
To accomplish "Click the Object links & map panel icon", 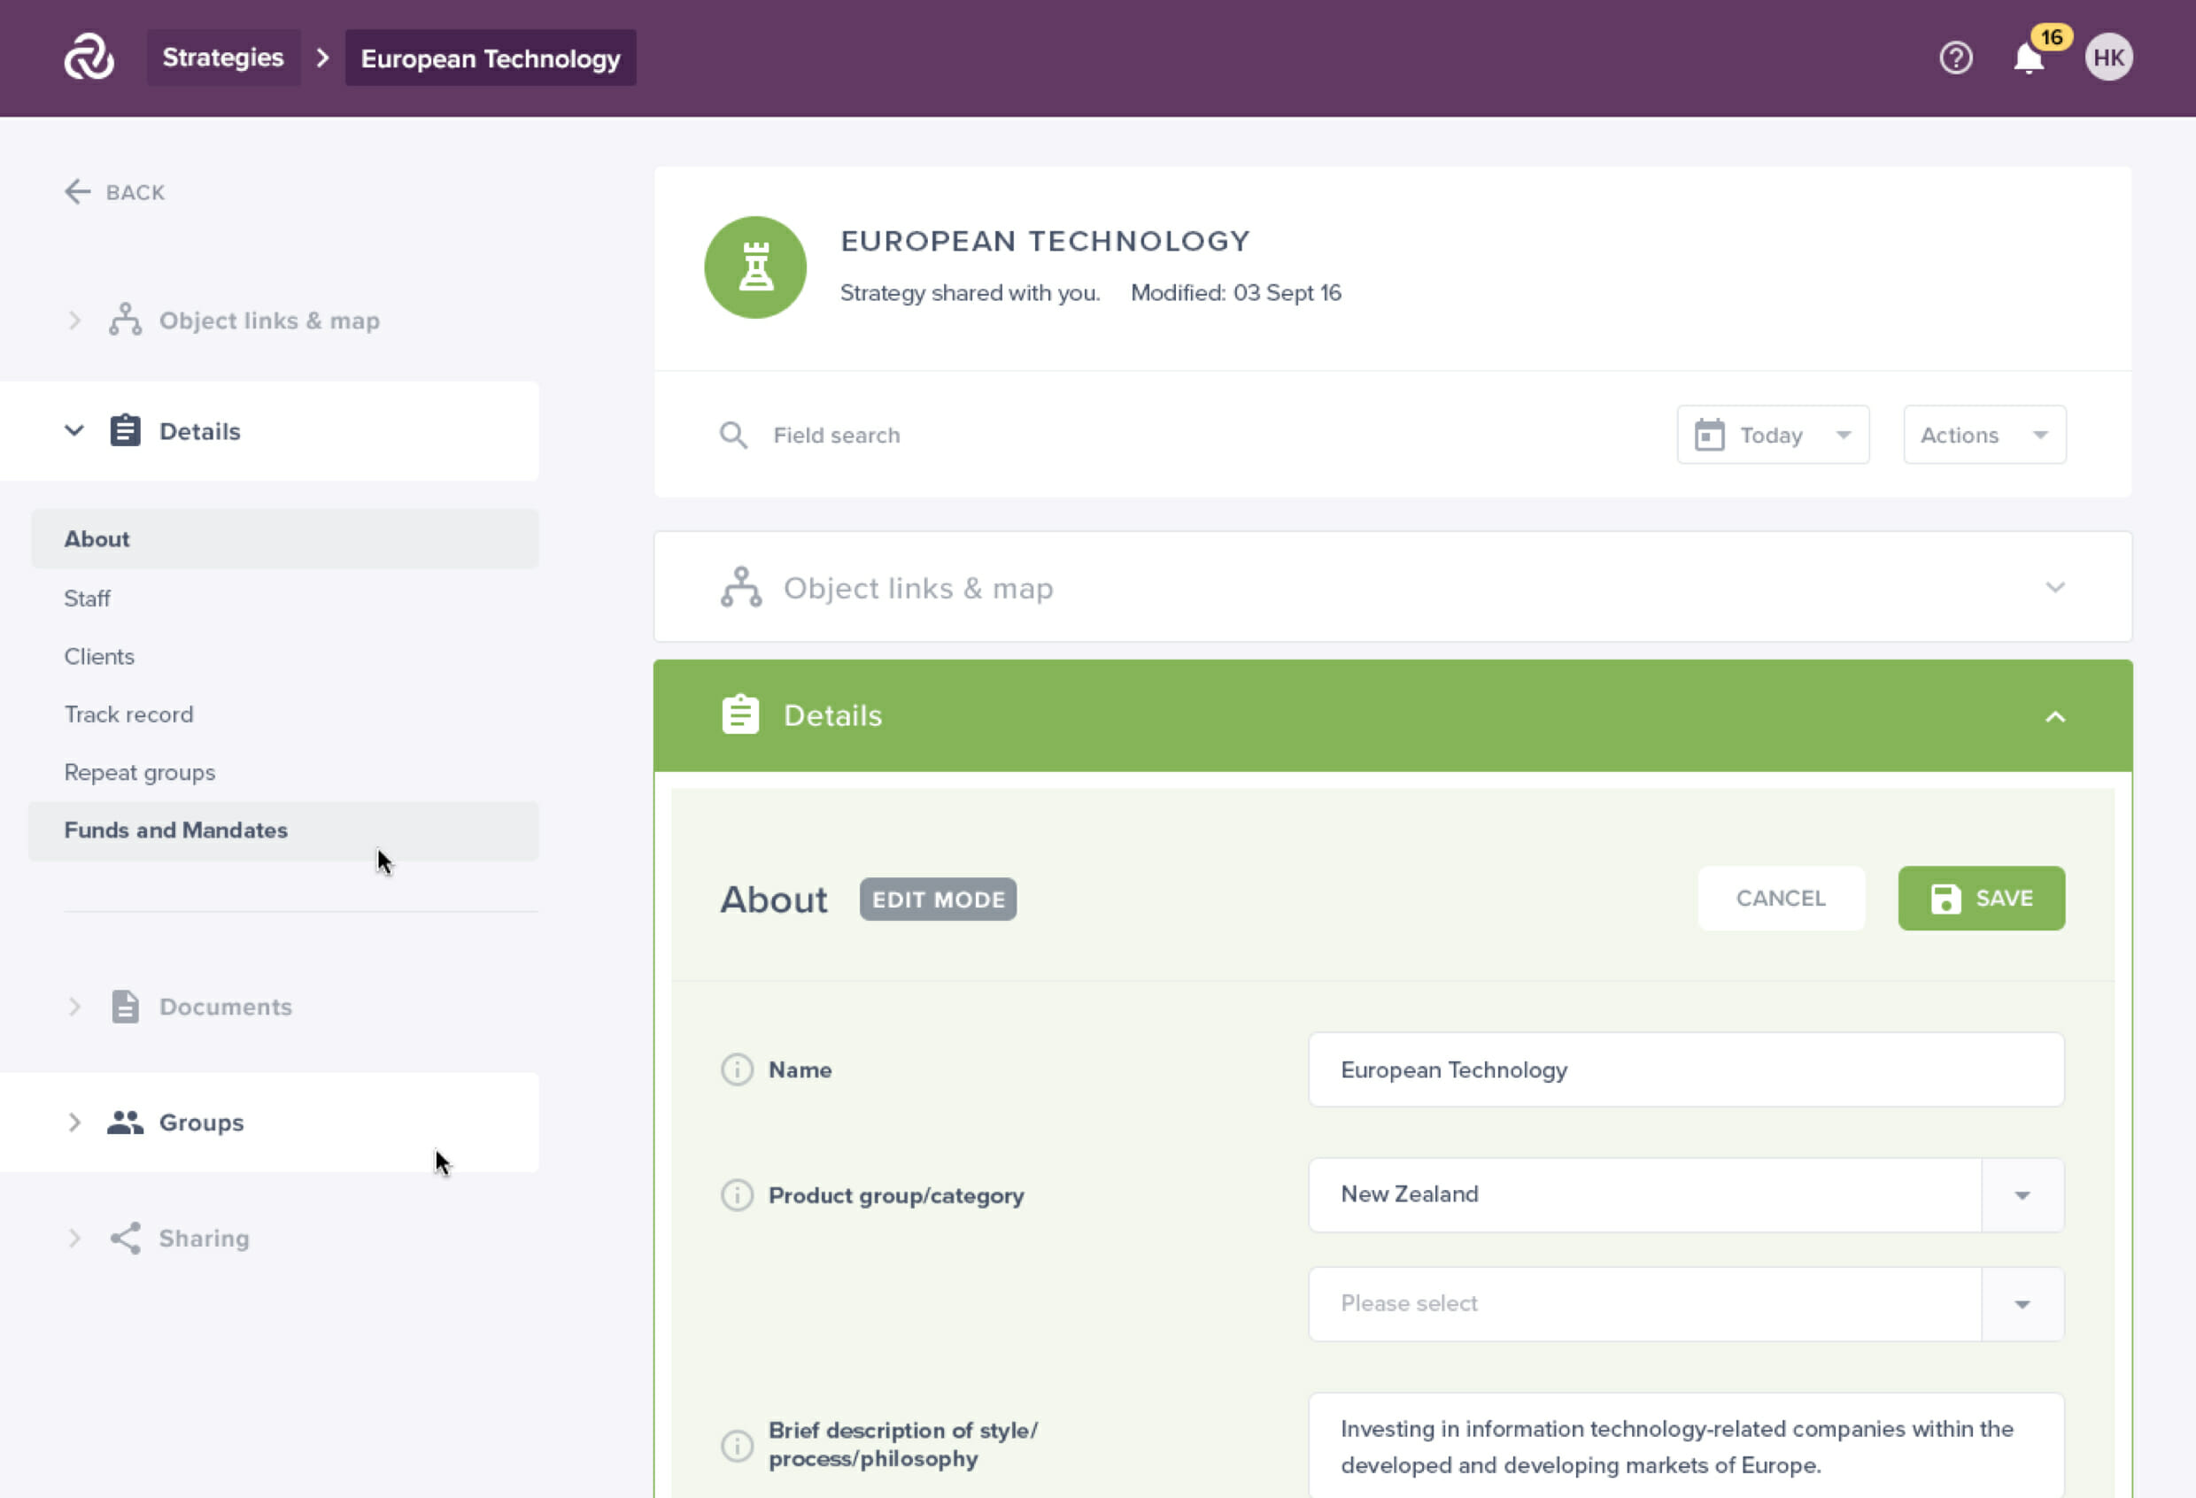I will [741, 588].
